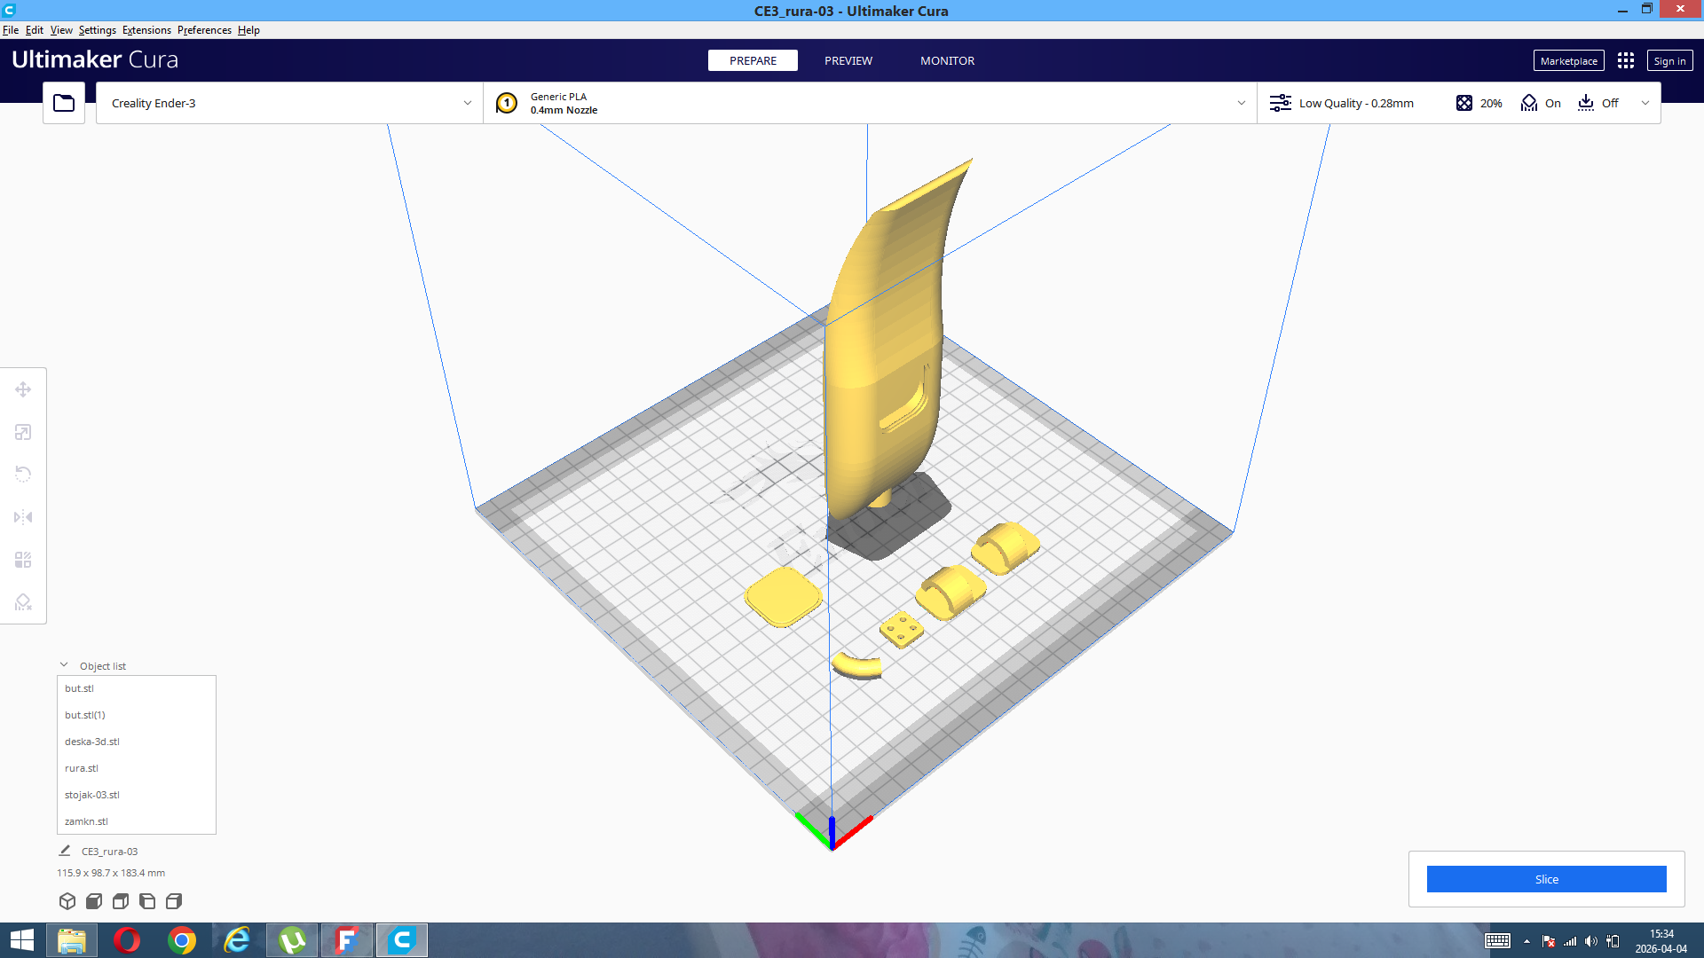Select the Support Blocker tool
This screenshot has height=958, width=1704.
[23, 602]
